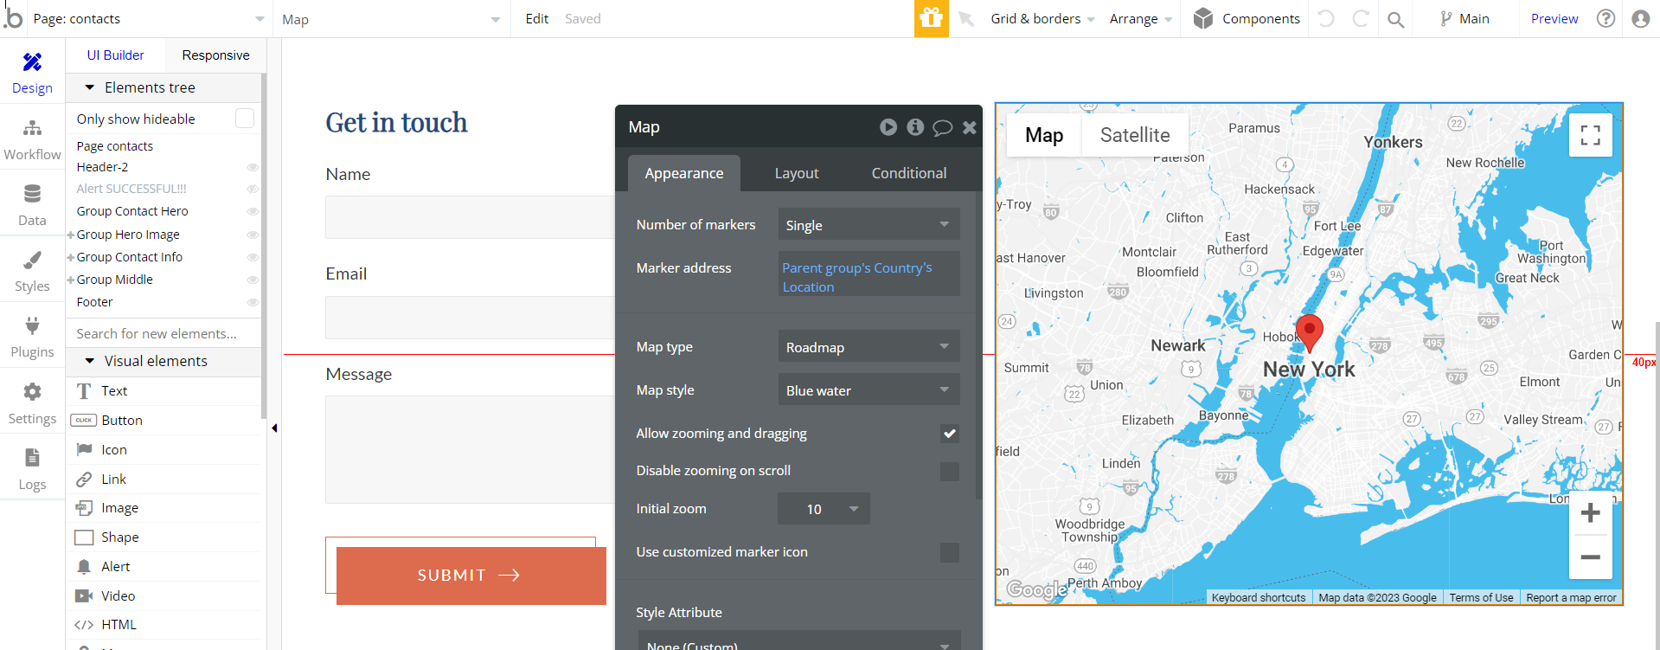
Task: Open the user account icon
Action: [1640, 18]
